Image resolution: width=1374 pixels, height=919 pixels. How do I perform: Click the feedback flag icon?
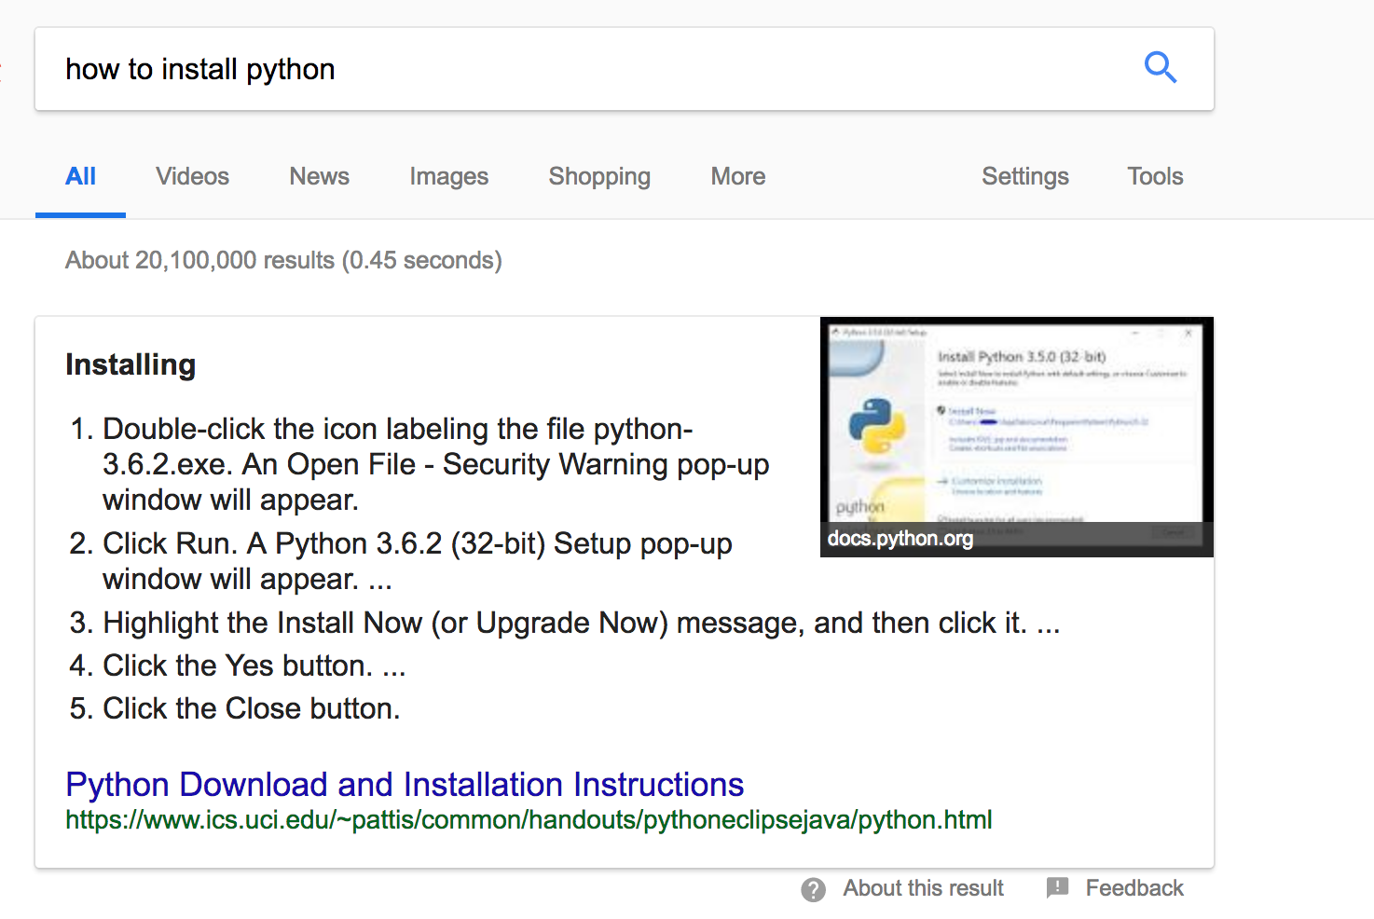pyautogui.click(x=1057, y=887)
